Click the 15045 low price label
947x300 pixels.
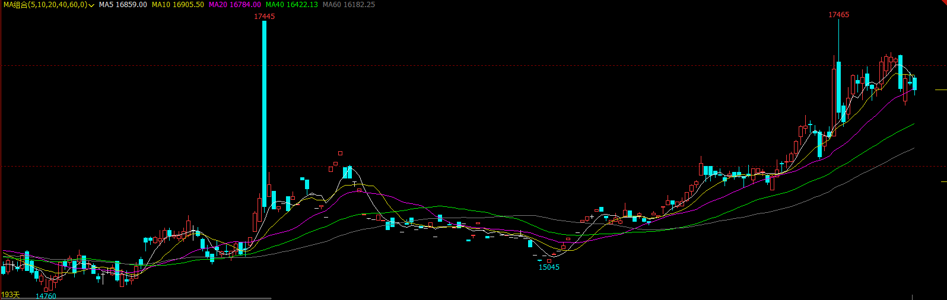point(549,267)
